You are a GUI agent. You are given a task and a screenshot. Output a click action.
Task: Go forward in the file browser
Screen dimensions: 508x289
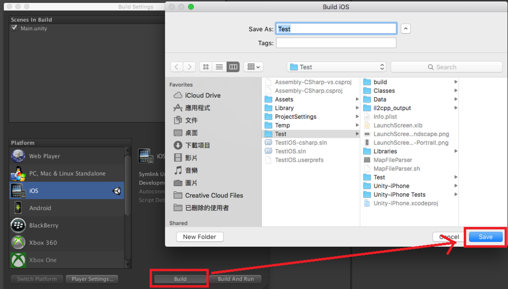click(x=190, y=67)
